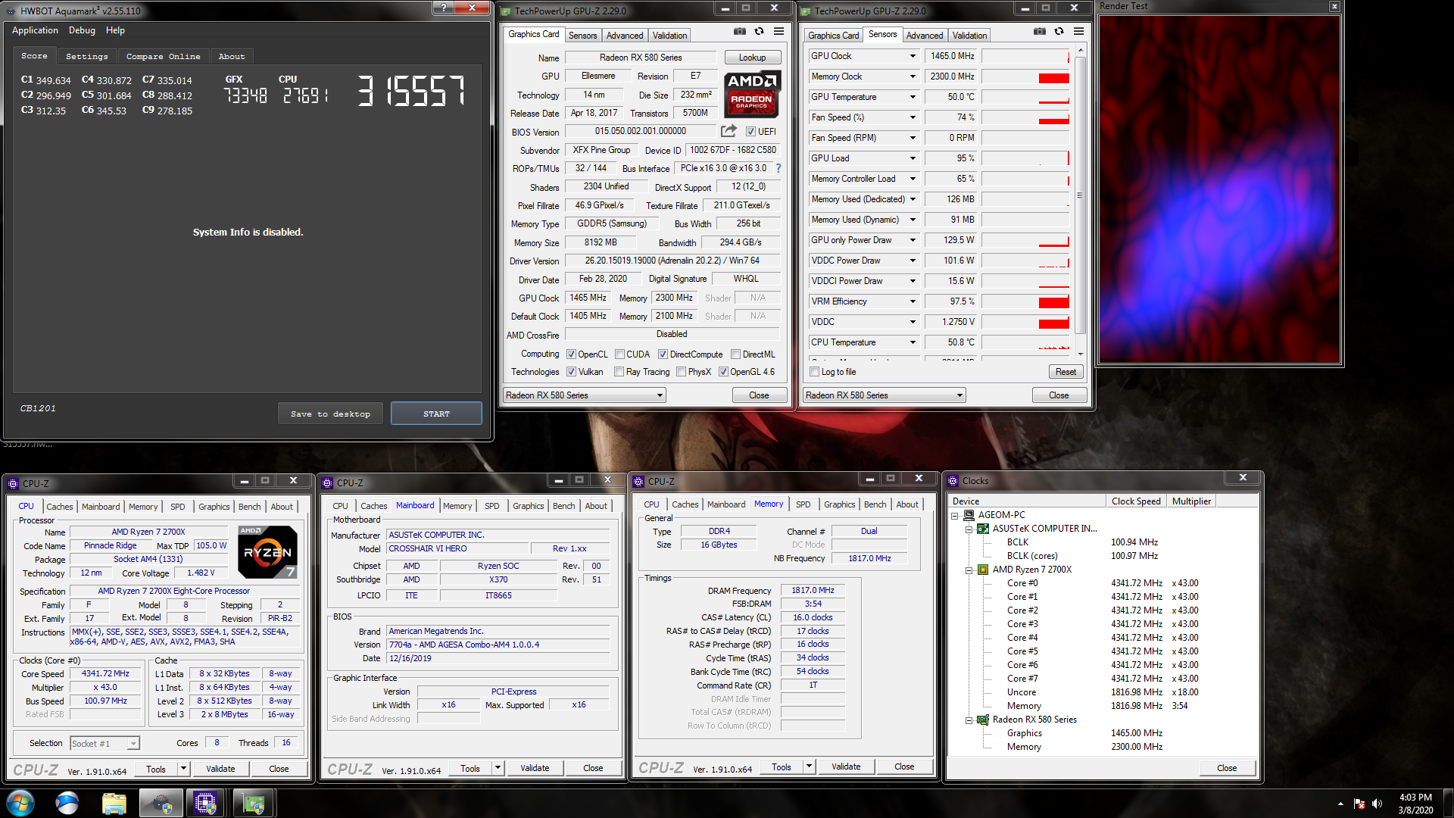Click Clock Speed column header in Clocks

tap(1136, 501)
